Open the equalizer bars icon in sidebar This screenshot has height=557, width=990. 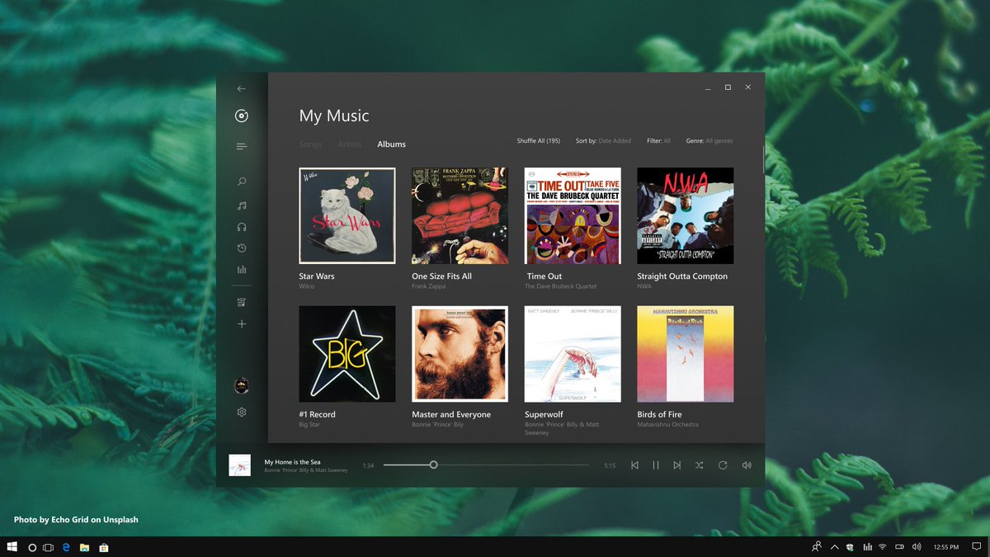point(242,270)
